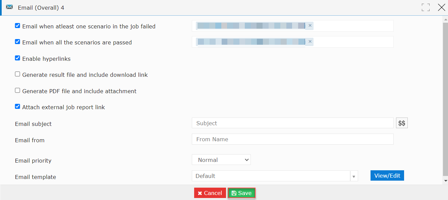Open the Email priority Normal dropdown
448x200 pixels.
pyautogui.click(x=221, y=160)
